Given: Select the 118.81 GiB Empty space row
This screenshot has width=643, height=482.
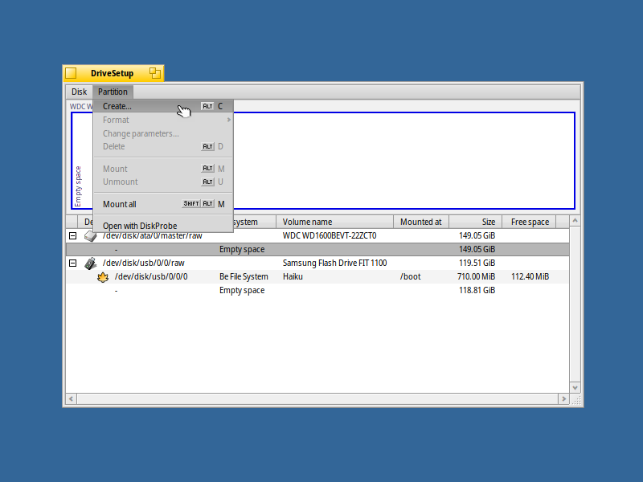Looking at the screenshot, I should [317, 290].
